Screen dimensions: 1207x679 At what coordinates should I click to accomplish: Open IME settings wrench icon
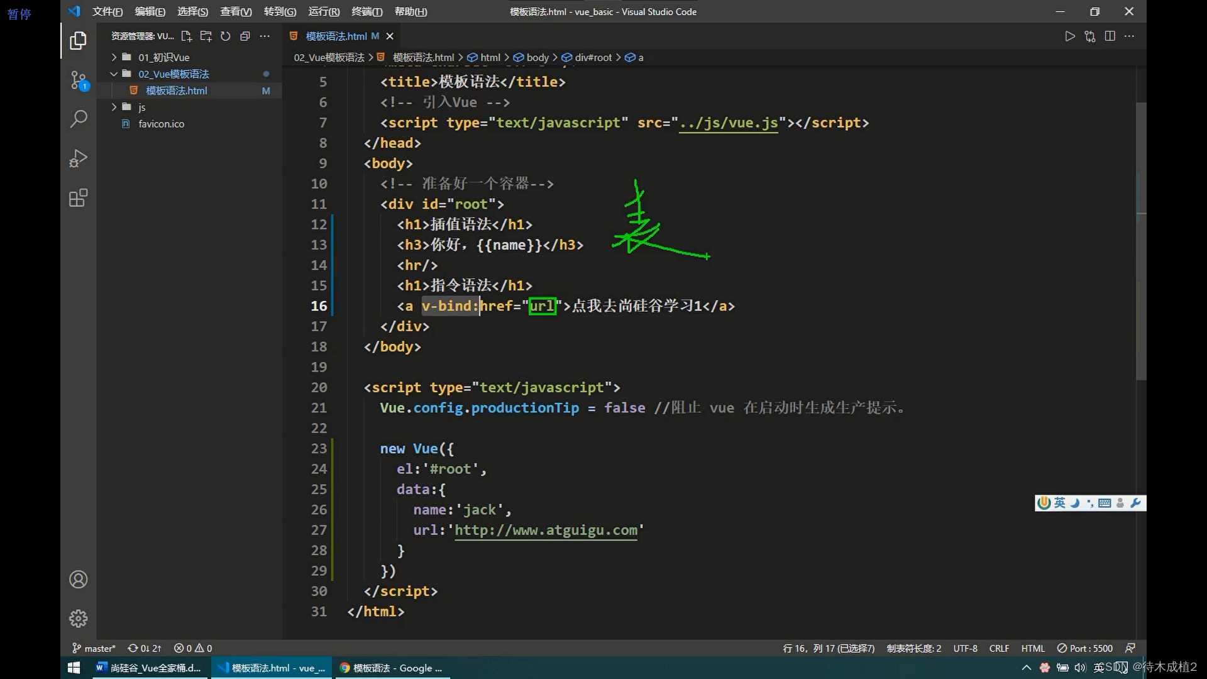pos(1135,503)
